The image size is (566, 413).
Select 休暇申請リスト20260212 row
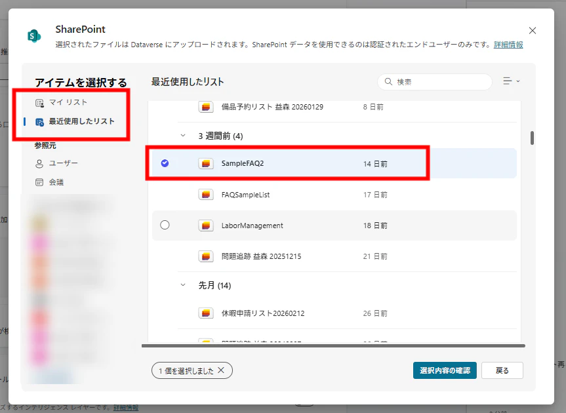tap(263, 313)
